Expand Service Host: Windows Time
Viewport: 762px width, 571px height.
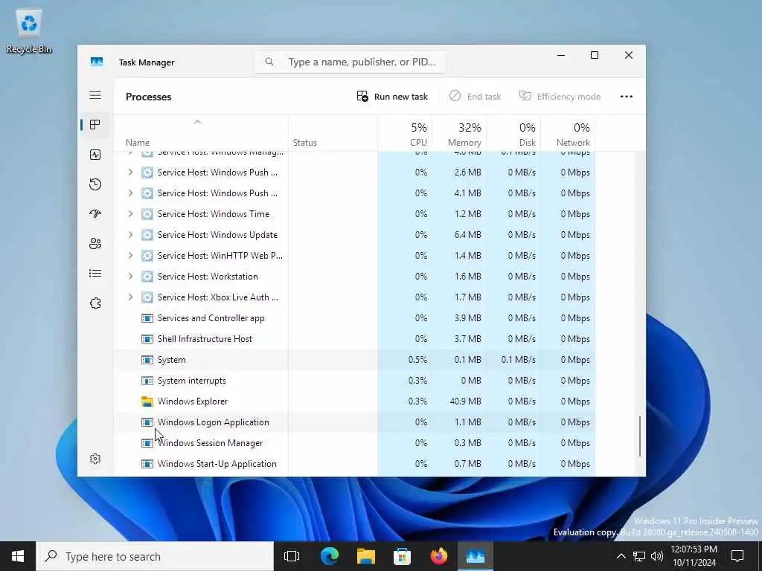pos(130,214)
